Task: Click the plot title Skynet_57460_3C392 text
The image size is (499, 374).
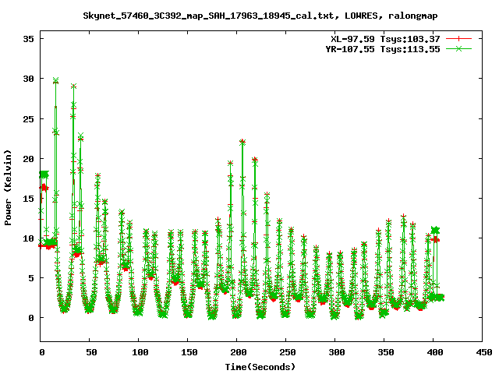Action: [260, 16]
